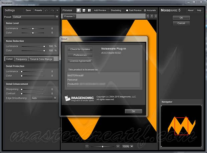Viewport: 207px width, 153px height.
Task: Open Preferences from About dialog
Action: coord(80,55)
